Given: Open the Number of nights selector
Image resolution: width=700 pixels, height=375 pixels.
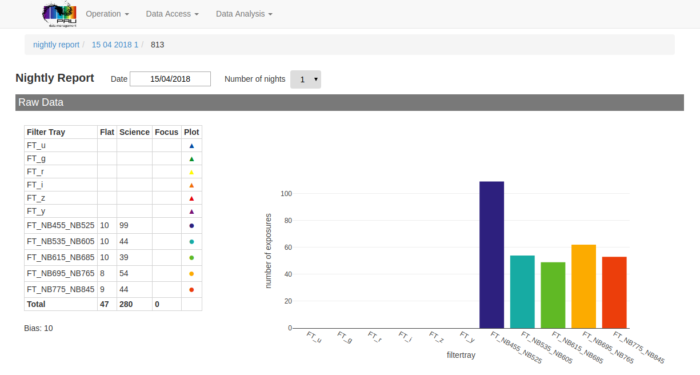Looking at the screenshot, I should coord(306,79).
